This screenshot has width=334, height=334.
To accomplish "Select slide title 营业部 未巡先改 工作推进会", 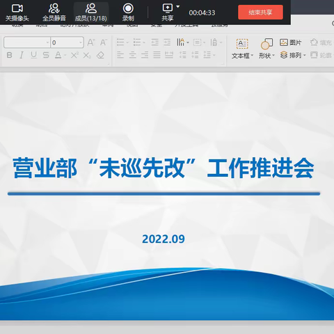I will (164, 168).
